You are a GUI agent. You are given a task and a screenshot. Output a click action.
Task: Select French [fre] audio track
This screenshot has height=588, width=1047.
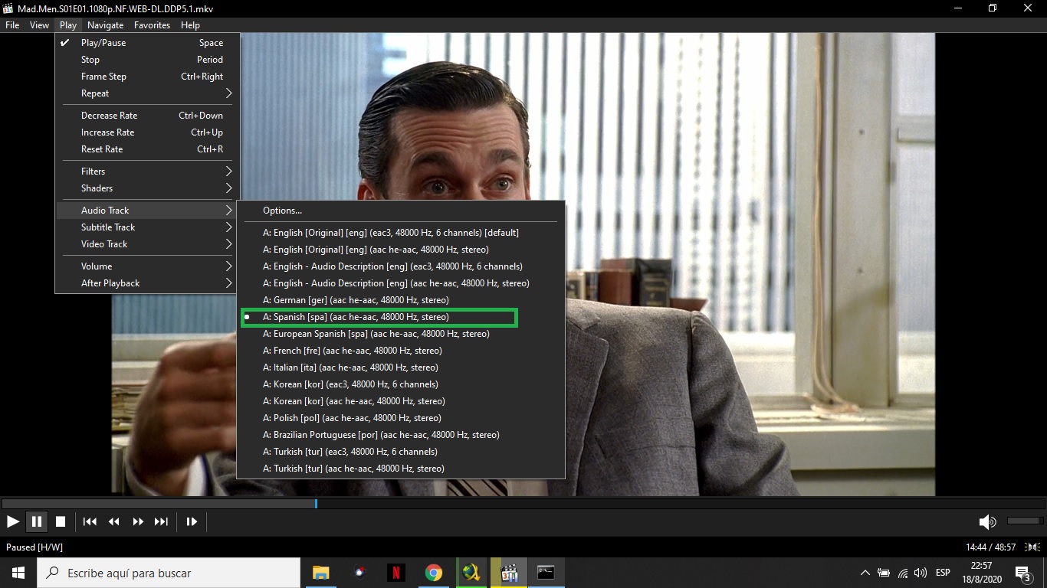tap(400, 351)
